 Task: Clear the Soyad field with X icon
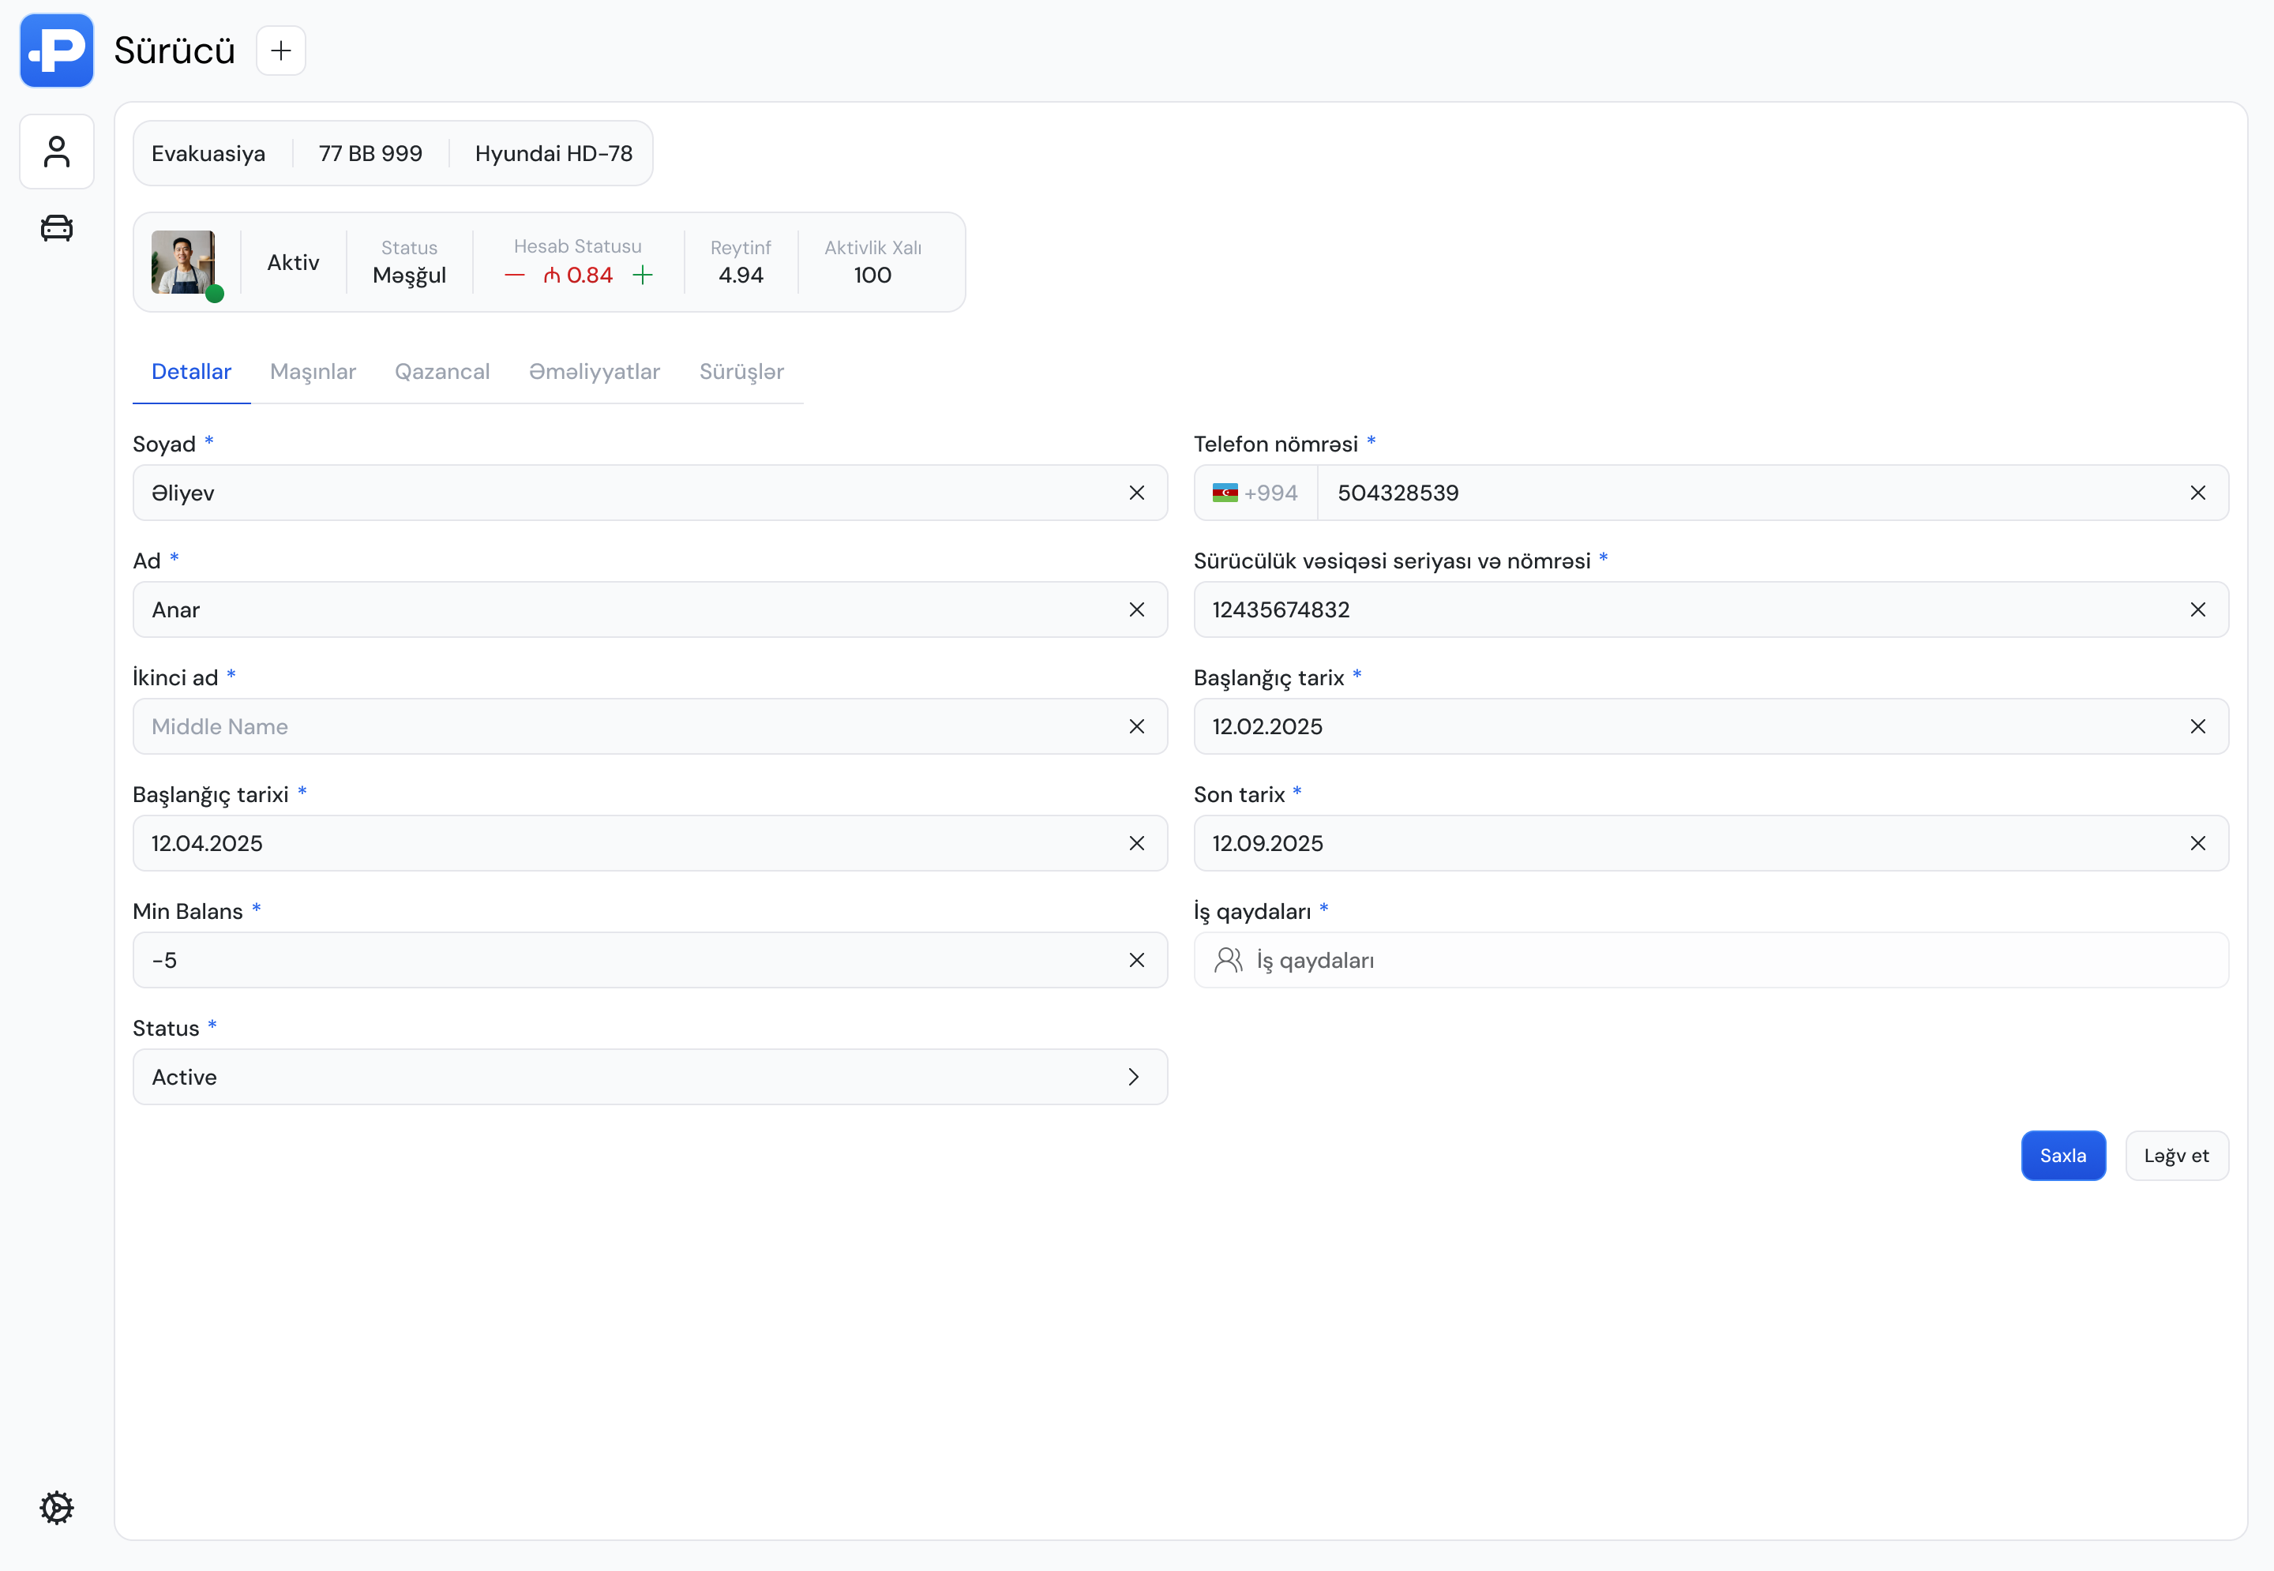click(1136, 493)
